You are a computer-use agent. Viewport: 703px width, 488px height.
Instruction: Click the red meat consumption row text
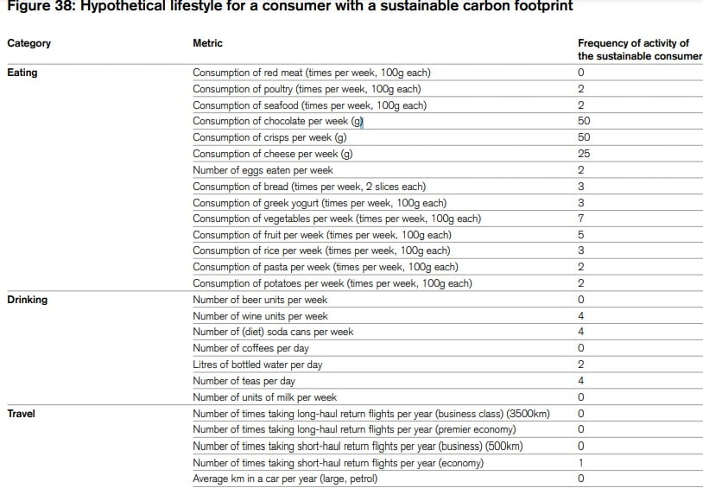click(311, 73)
